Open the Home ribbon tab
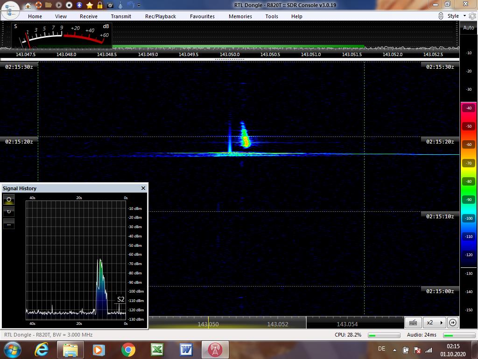Viewport: 478px width, 359px height. point(35,16)
